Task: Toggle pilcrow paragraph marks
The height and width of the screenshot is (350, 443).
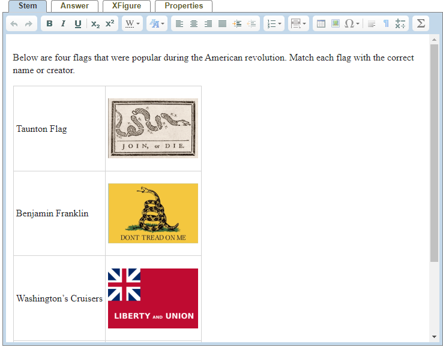Action: point(386,24)
